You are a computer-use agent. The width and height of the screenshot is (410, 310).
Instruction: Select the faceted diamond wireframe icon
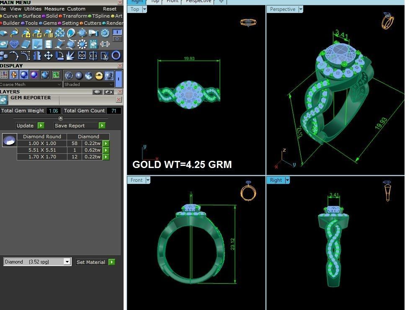pyautogui.click(x=14, y=44)
